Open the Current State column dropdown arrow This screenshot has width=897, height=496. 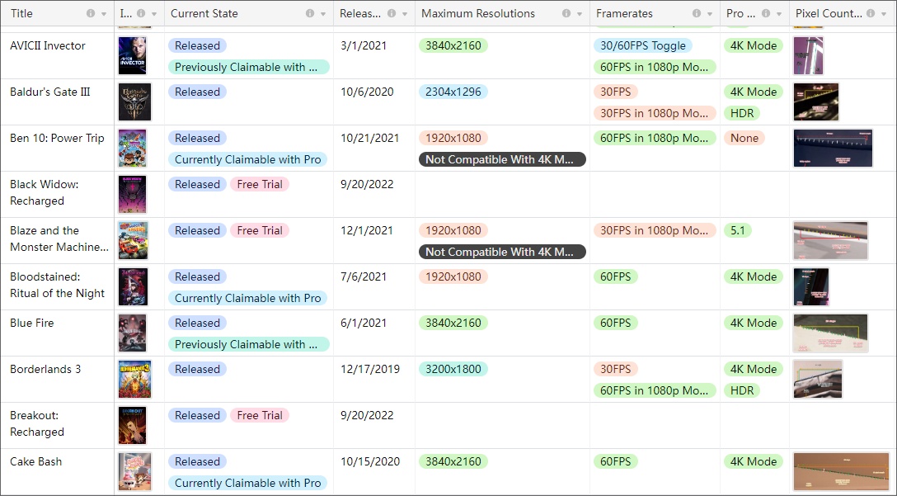tap(323, 14)
